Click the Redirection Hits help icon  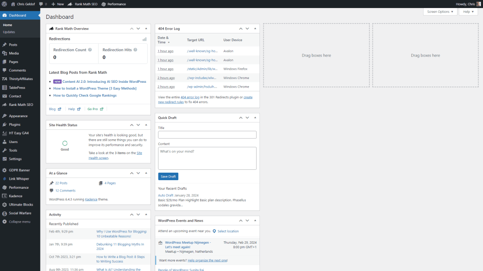tap(135, 50)
